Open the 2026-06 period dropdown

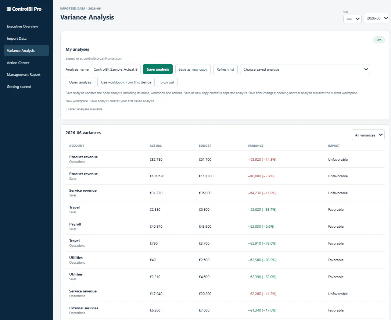pos(377,18)
